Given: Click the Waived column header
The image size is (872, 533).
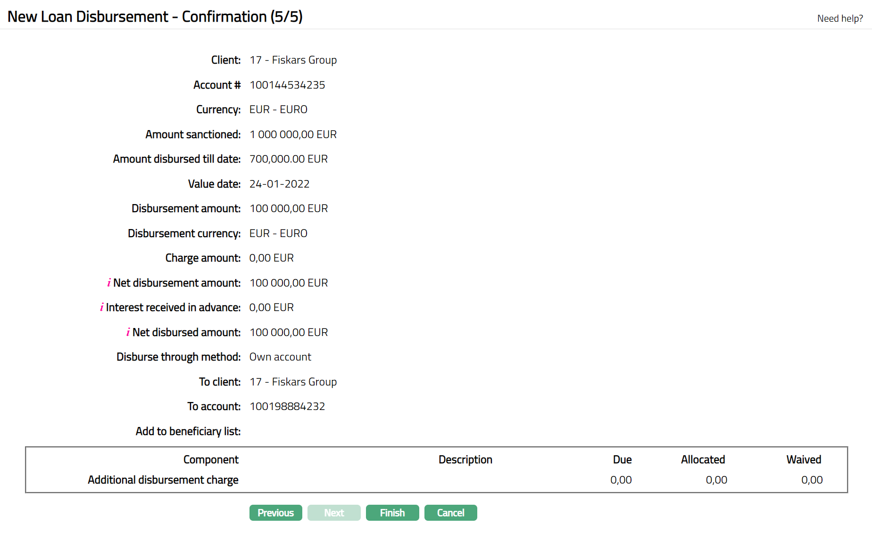Looking at the screenshot, I should pos(804,459).
